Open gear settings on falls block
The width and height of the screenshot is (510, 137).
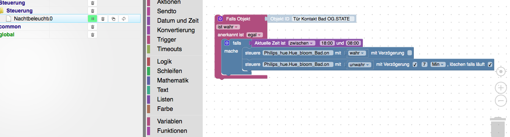227,43
